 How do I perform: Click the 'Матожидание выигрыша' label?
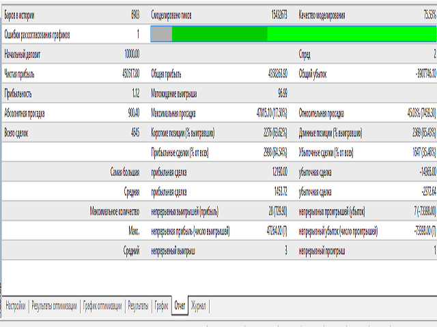click(x=173, y=94)
